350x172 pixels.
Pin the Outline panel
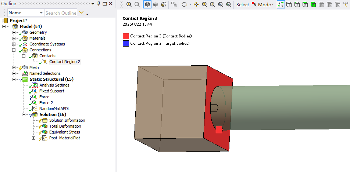point(99,4)
